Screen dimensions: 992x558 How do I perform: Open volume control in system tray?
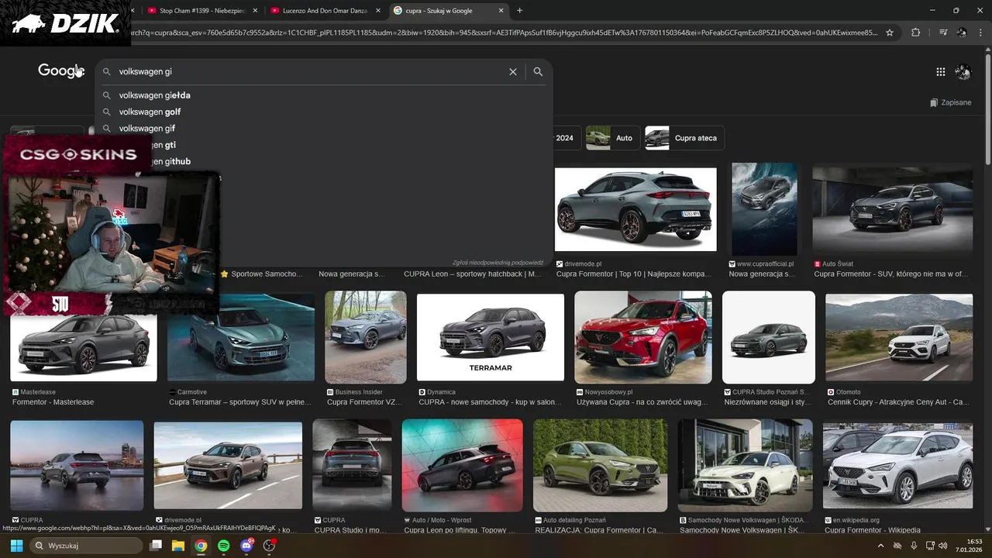tap(942, 546)
